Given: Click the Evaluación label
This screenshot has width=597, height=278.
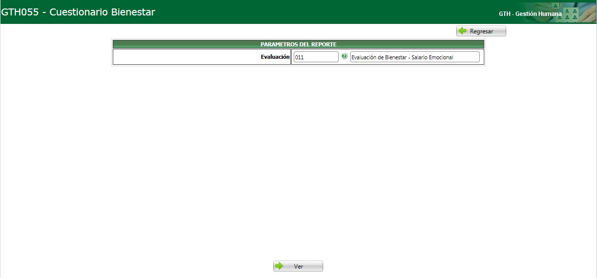Looking at the screenshot, I should click(x=275, y=57).
